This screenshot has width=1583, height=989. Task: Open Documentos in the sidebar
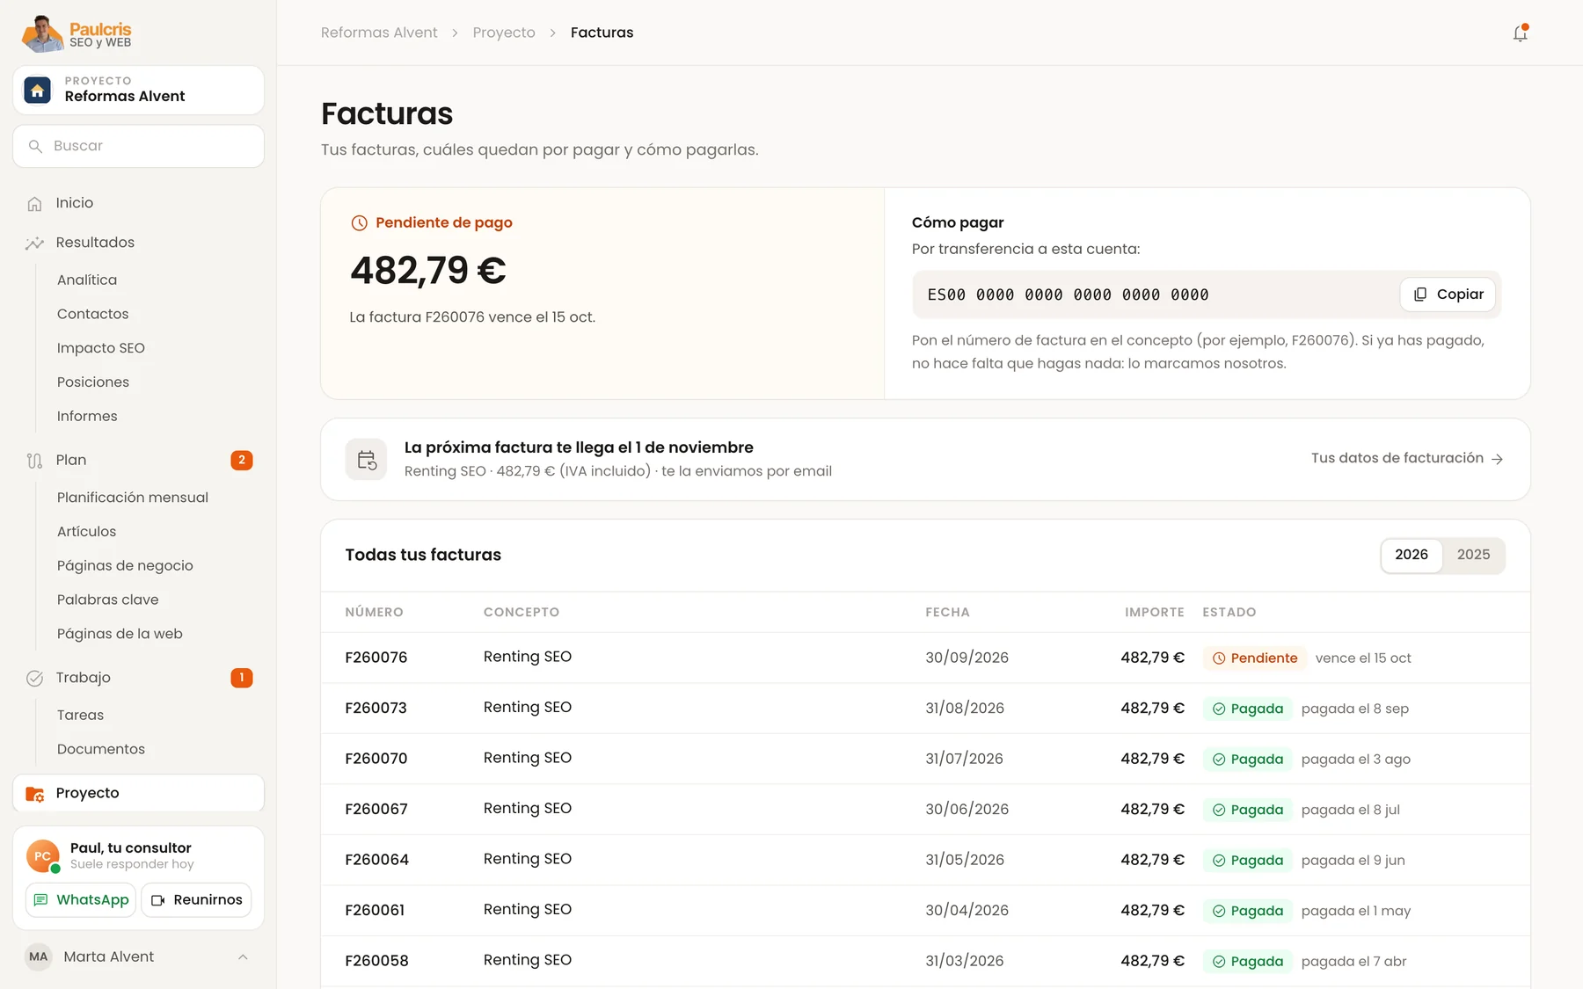click(x=101, y=749)
